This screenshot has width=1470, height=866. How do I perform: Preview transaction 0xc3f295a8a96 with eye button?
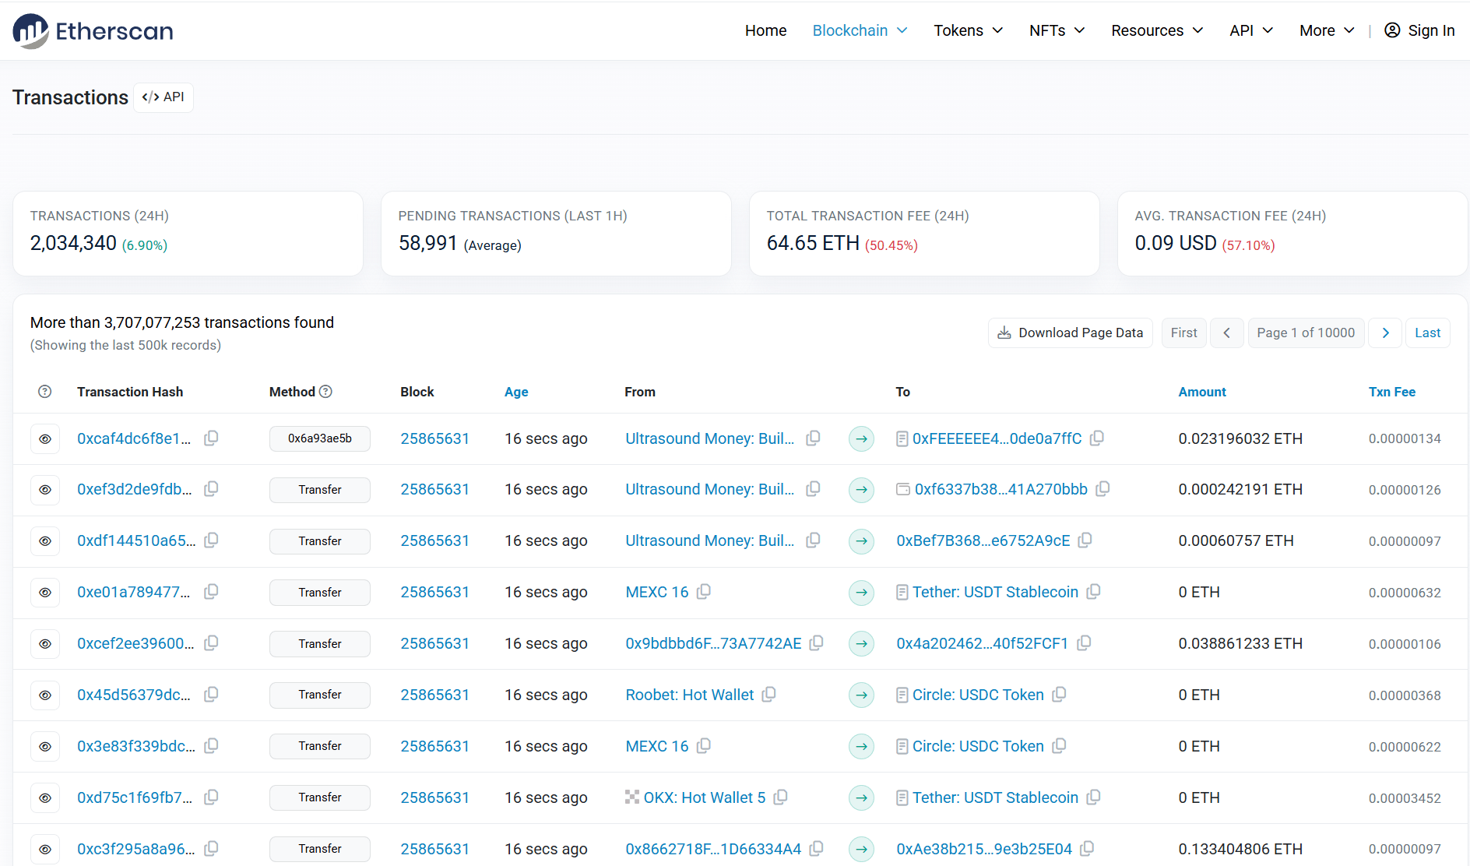(x=45, y=850)
